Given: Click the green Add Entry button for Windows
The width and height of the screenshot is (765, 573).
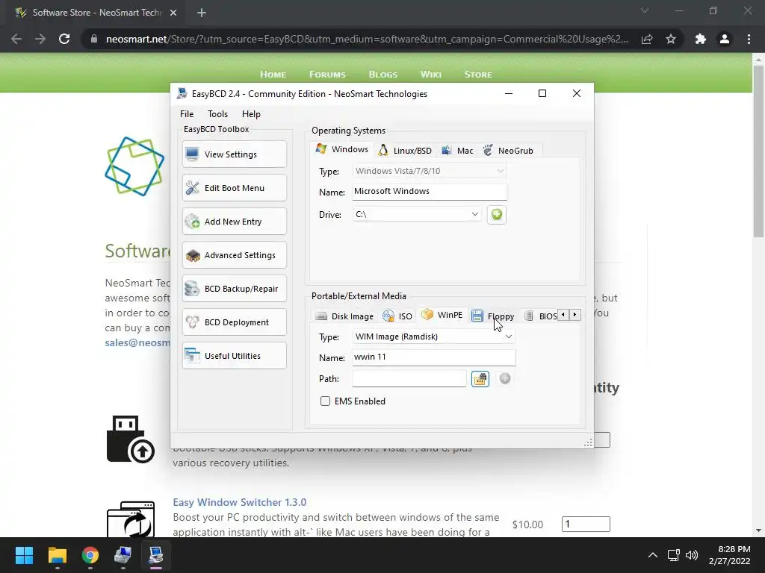Looking at the screenshot, I should (x=497, y=214).
